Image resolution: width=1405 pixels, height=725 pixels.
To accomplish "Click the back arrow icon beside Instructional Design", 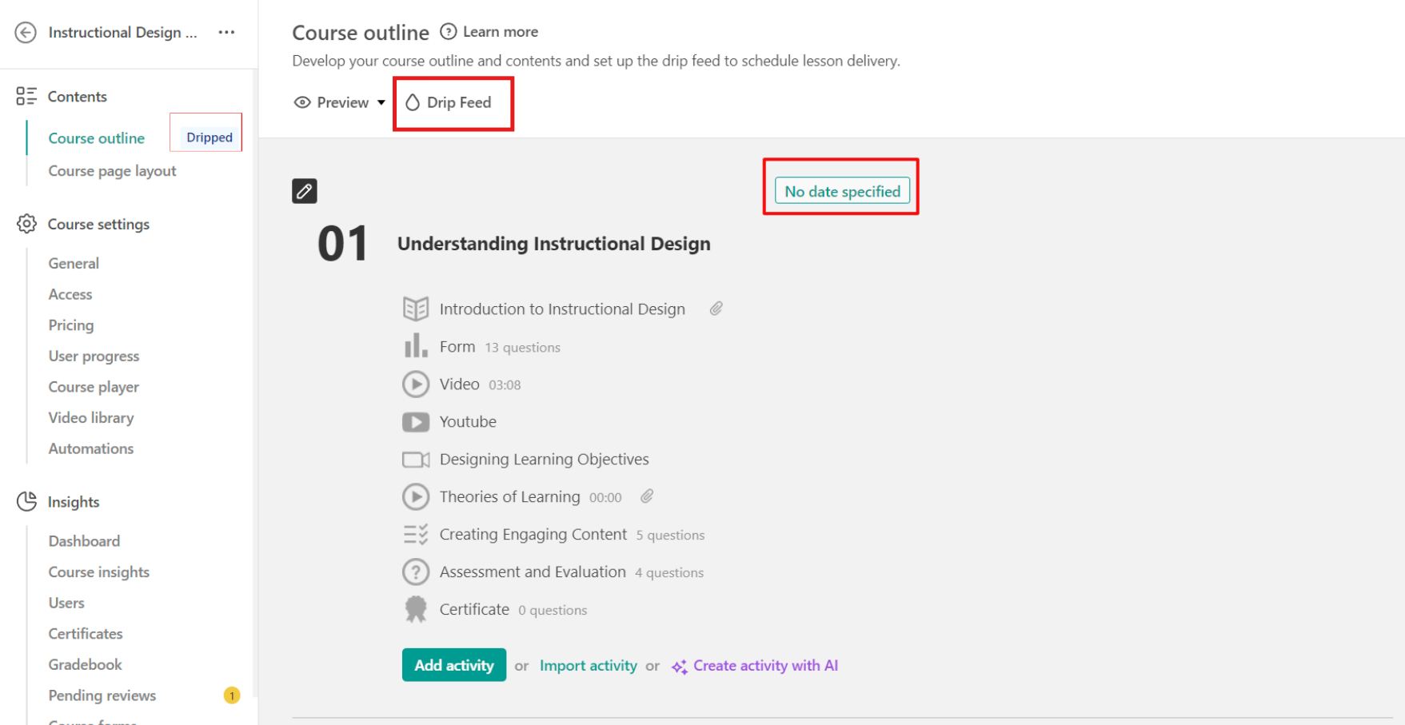I will pyautogui.click(x=26, y=33).
